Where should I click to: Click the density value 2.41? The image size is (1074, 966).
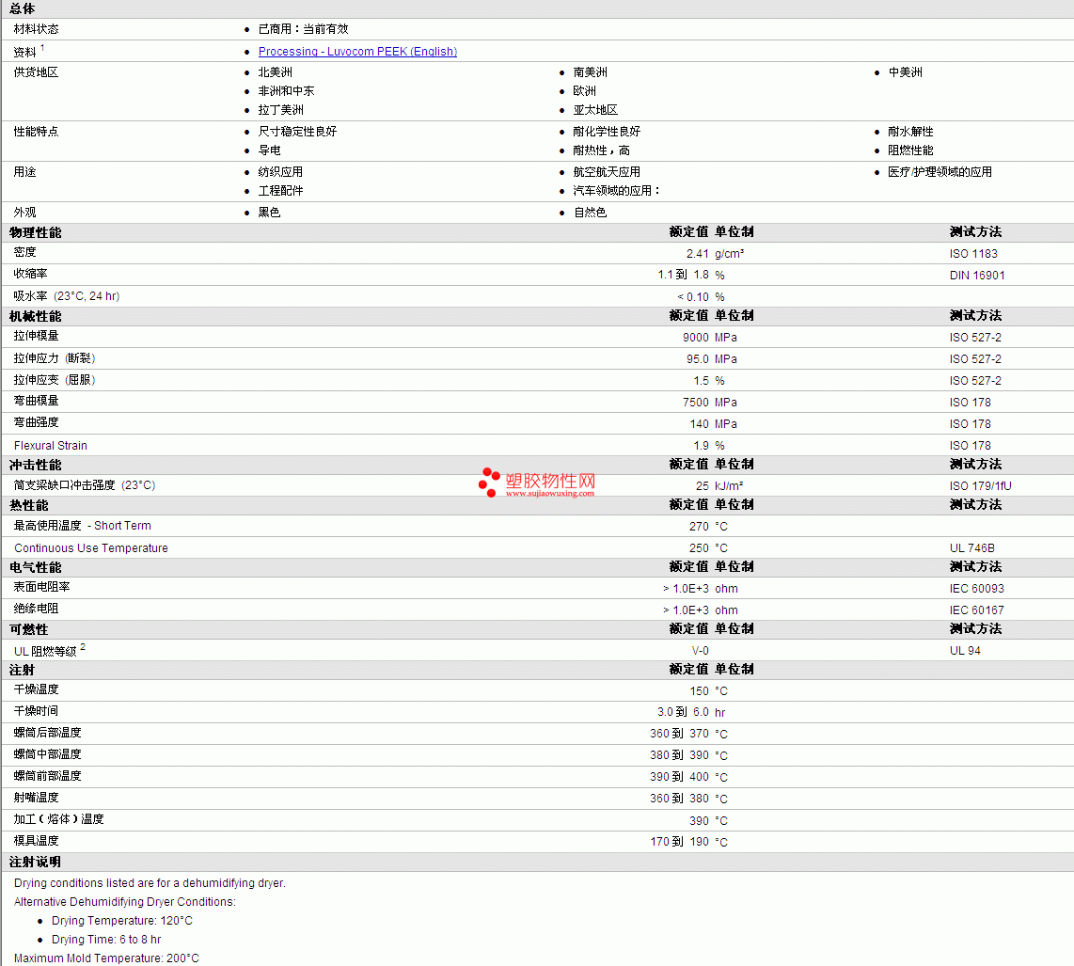tap(697, 253)
